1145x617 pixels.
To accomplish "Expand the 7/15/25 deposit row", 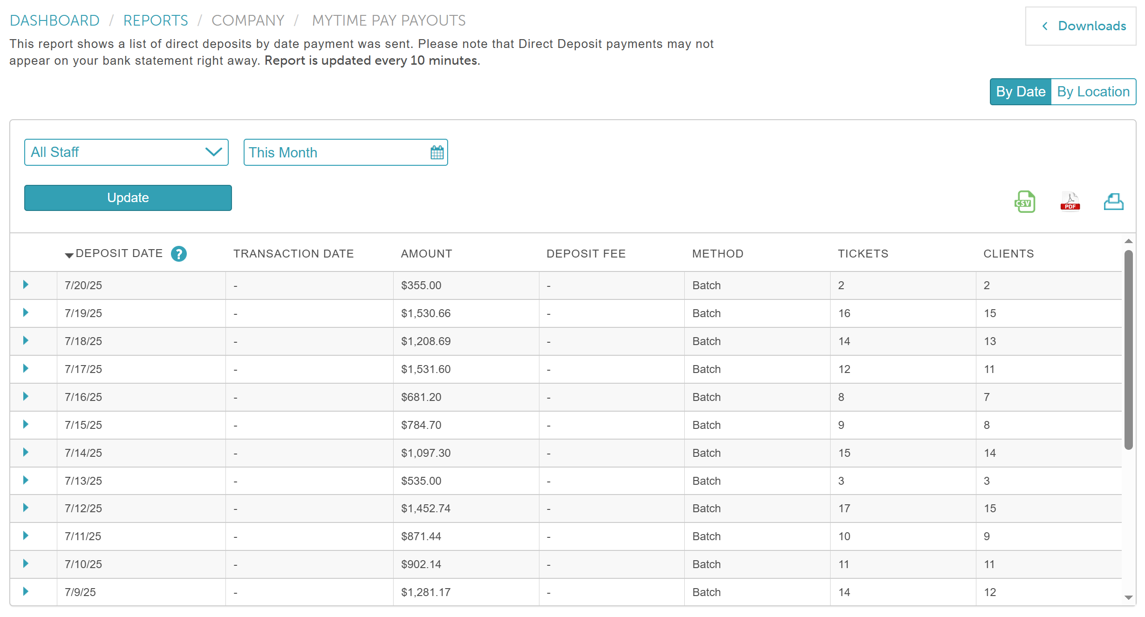I will (x=26, y=424).
